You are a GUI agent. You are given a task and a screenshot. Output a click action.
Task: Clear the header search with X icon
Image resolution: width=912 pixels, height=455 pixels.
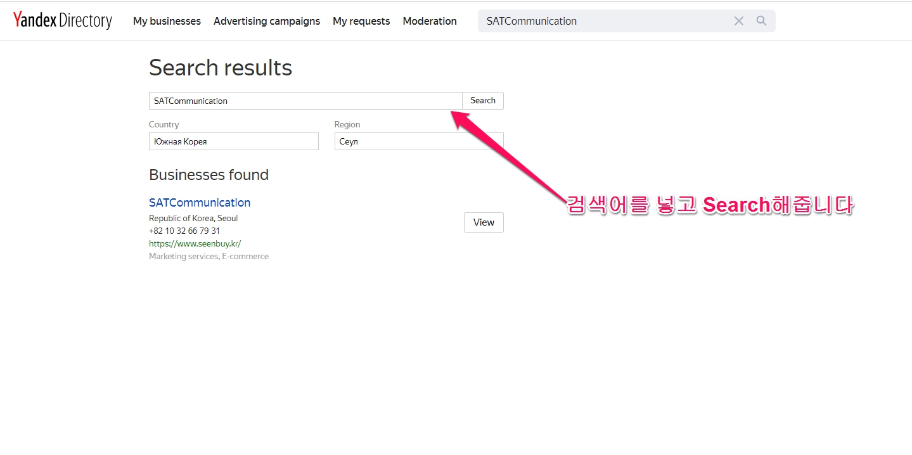(738, 21)
